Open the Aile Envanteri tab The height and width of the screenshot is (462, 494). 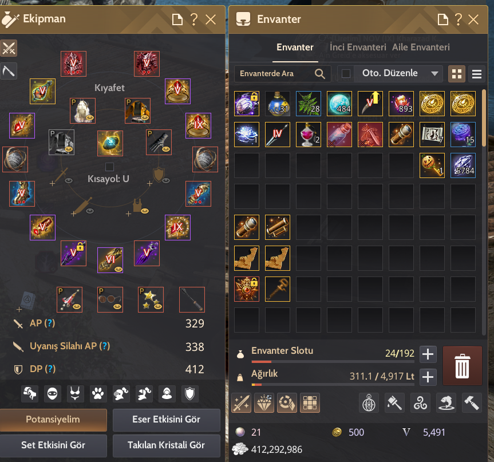coord(421,48)
